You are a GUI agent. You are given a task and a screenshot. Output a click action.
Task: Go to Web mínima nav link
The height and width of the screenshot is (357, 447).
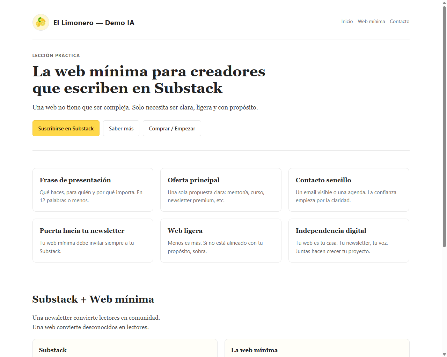click(371, 21)
